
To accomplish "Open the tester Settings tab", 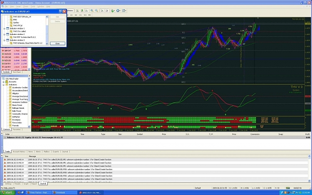I will [8, 184].
